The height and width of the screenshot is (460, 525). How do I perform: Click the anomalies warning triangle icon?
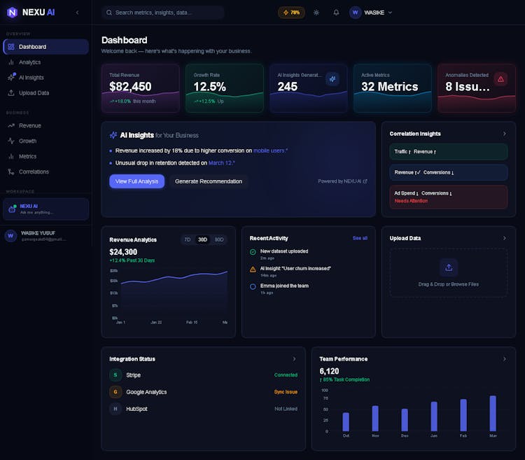(500, 79)
